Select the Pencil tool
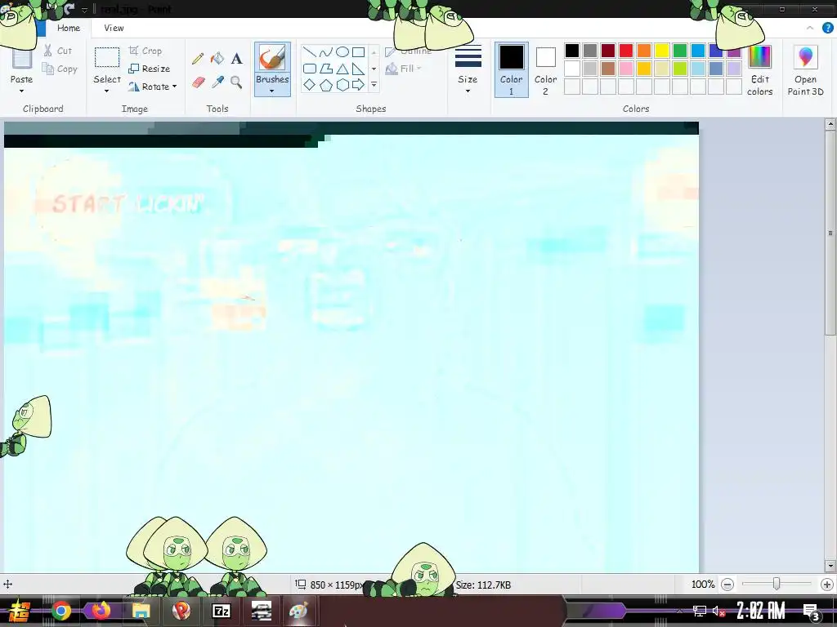Image resolution: width=837 pixels, height=627 pixels. coord(198,58)
